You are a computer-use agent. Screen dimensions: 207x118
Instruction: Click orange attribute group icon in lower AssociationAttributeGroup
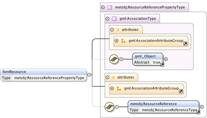pos(119,88)
